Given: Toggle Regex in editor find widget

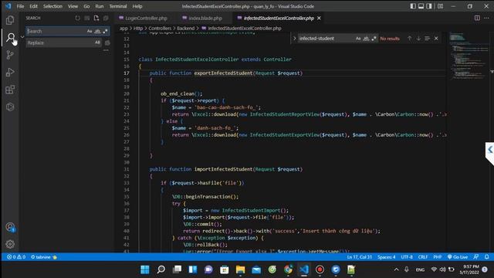Looking at the screenshot, I should click(374, 39).
